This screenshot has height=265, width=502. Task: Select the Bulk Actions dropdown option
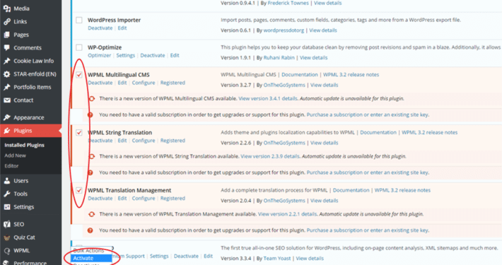[x=92, y=250]
